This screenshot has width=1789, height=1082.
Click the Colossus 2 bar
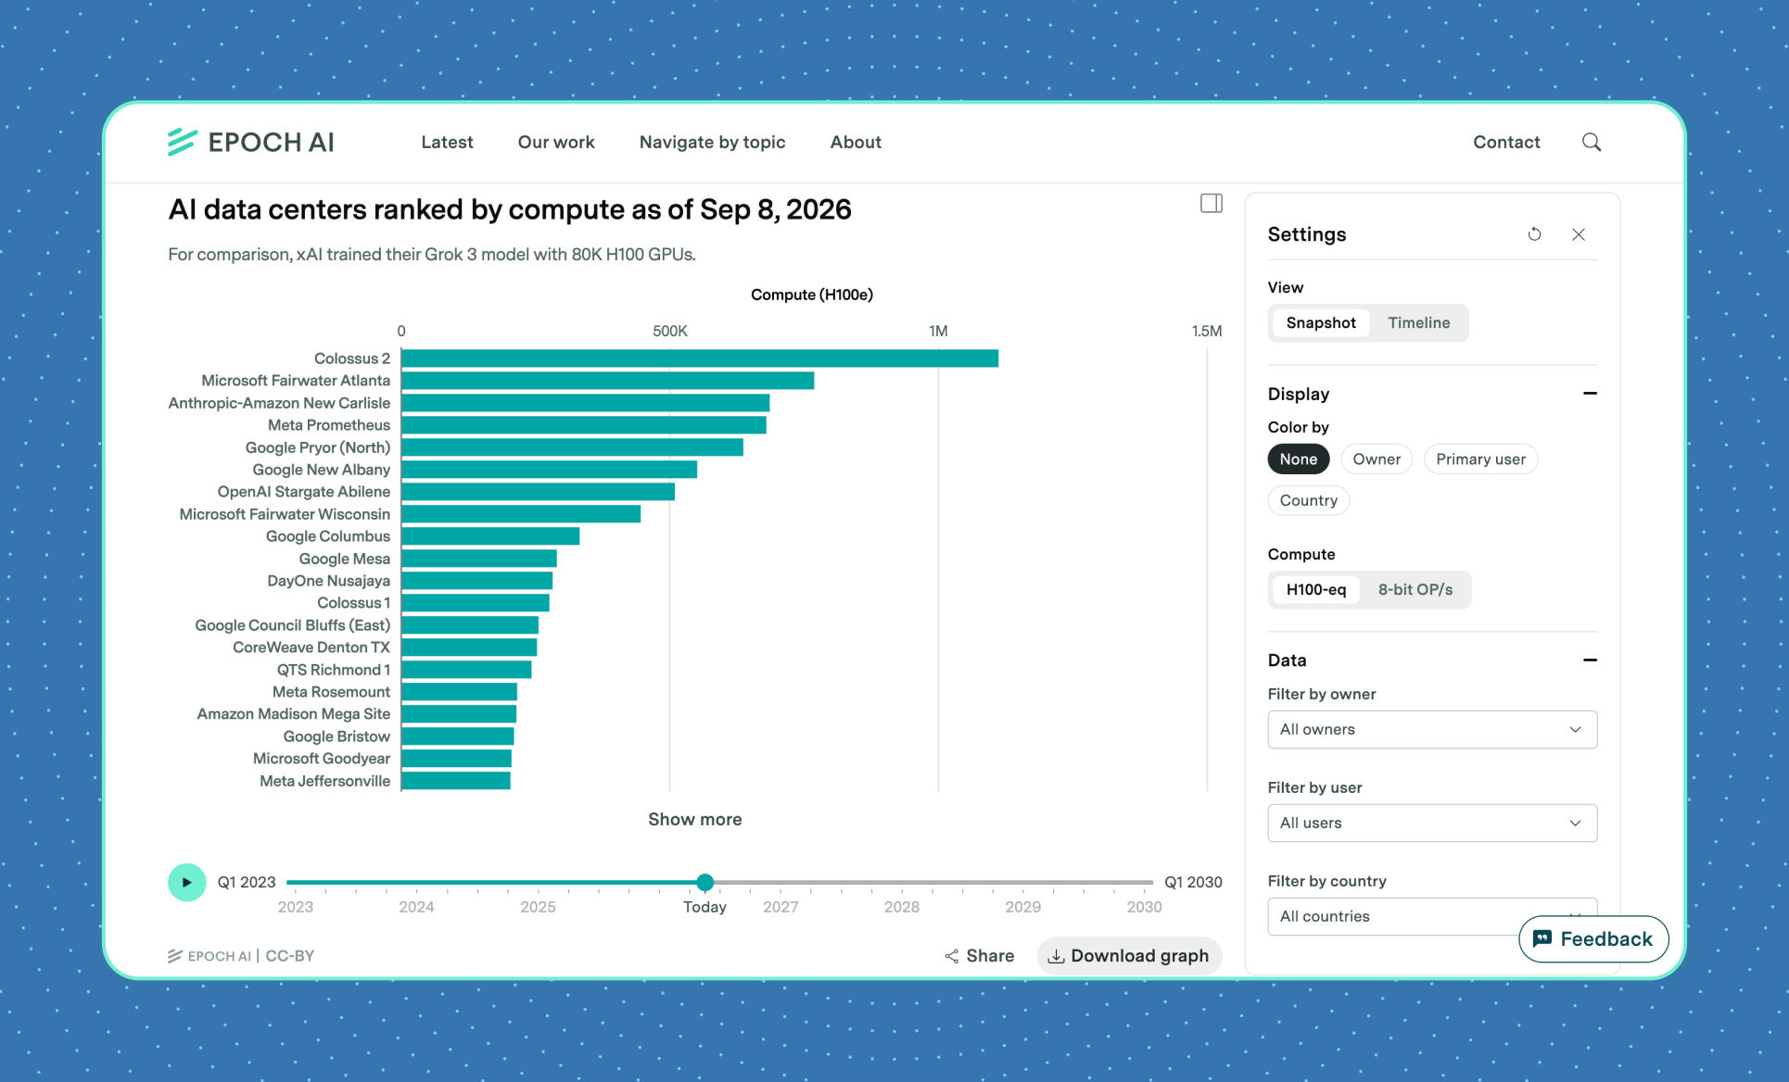click(700, 359)
